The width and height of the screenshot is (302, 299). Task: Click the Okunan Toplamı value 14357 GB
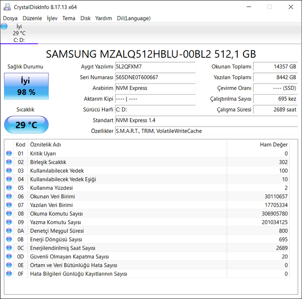(x=276, y=67)
